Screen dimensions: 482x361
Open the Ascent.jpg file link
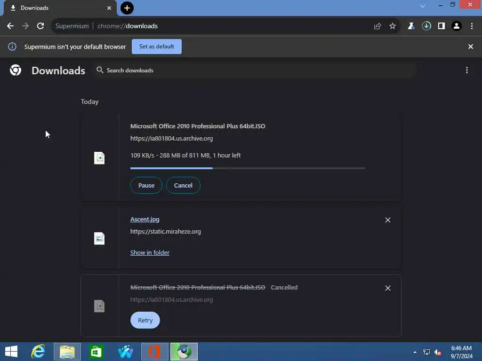[145, 220]
